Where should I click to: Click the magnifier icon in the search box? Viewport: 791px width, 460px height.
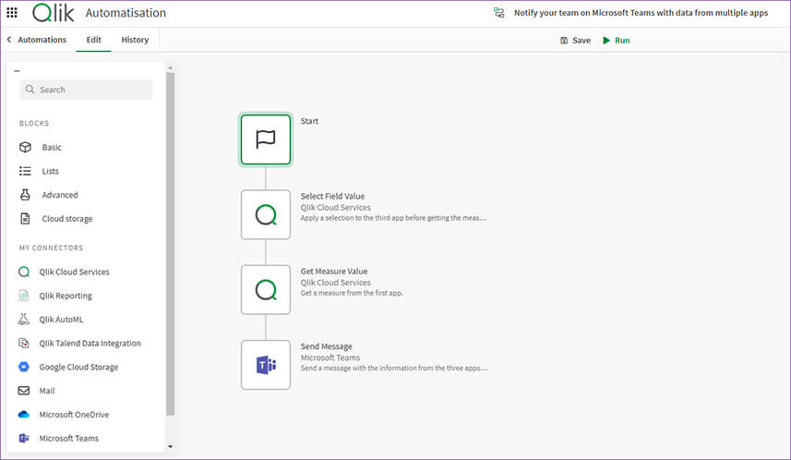pyautogui.click(x=30, y=90)
